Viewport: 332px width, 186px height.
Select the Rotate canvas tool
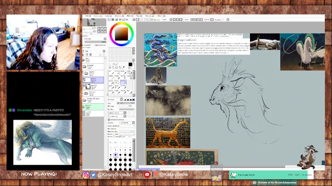[117, 68]
